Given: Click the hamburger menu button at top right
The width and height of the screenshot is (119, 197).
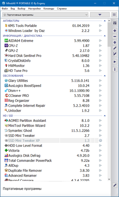Looking at the screenshot, I should pyautogui.click(x=114, y=15).
